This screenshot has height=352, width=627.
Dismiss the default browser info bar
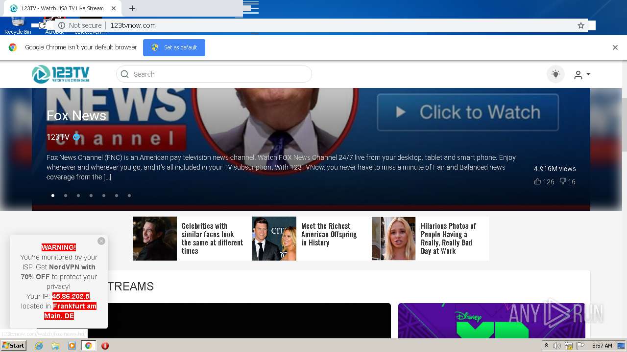pos(615,47)
